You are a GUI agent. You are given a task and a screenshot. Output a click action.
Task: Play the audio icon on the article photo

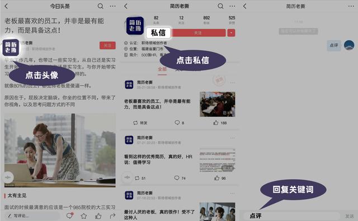pos(8,177)
